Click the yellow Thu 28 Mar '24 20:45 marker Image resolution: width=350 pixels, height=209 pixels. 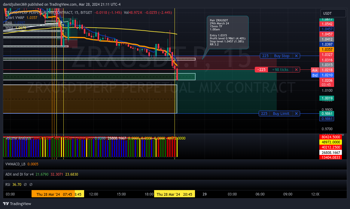[174, 194]
